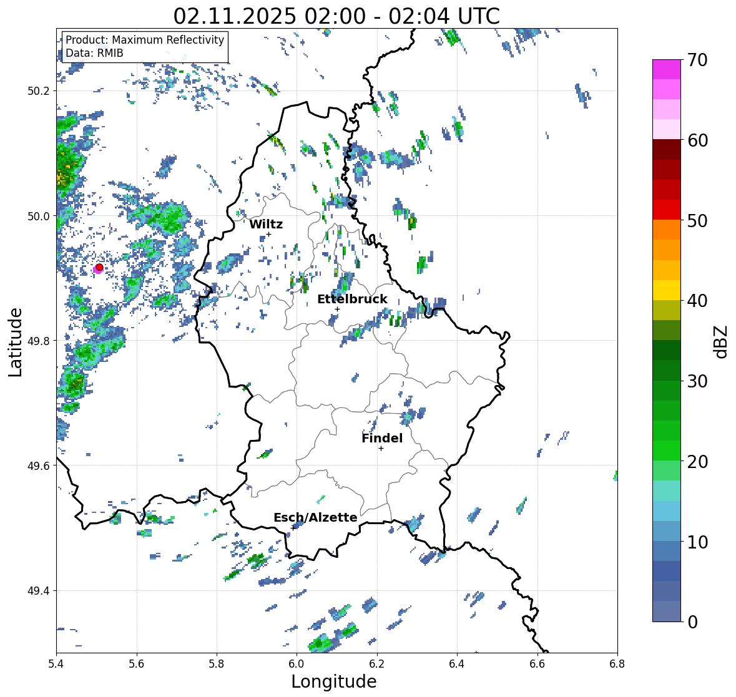The image size is (736, 697).
Task: Click the yellow colorbar swatch above 40
Action: click(667, 290)
